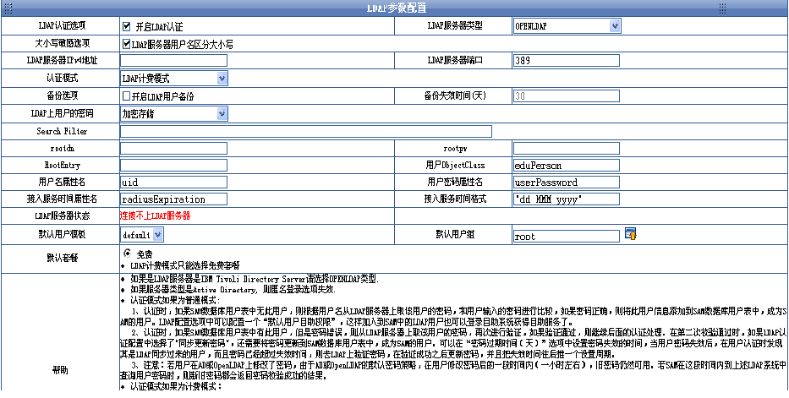Select the rootdn input field
The width and height of the screenshot is (789, 398).
pos(173,149)
